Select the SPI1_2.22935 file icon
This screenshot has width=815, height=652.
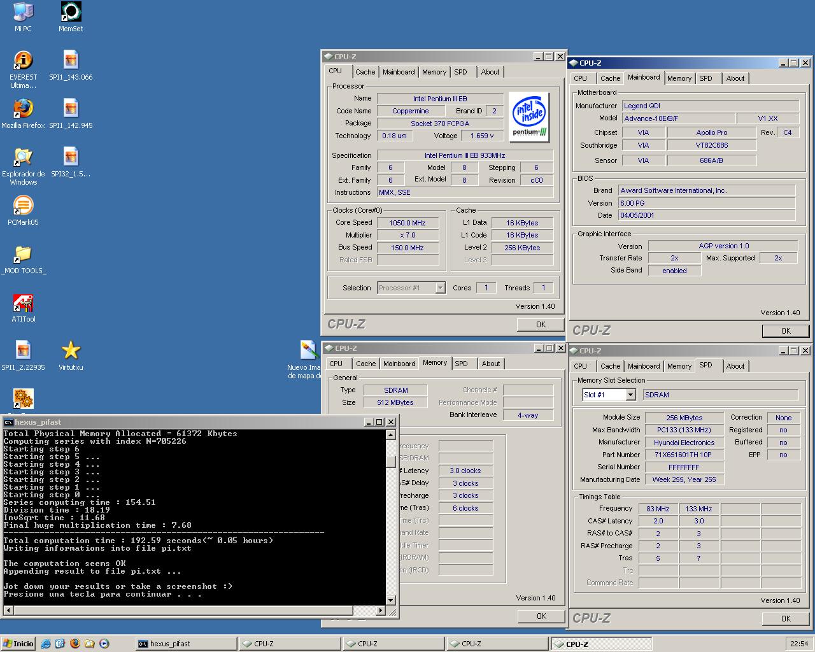point(23,350)
